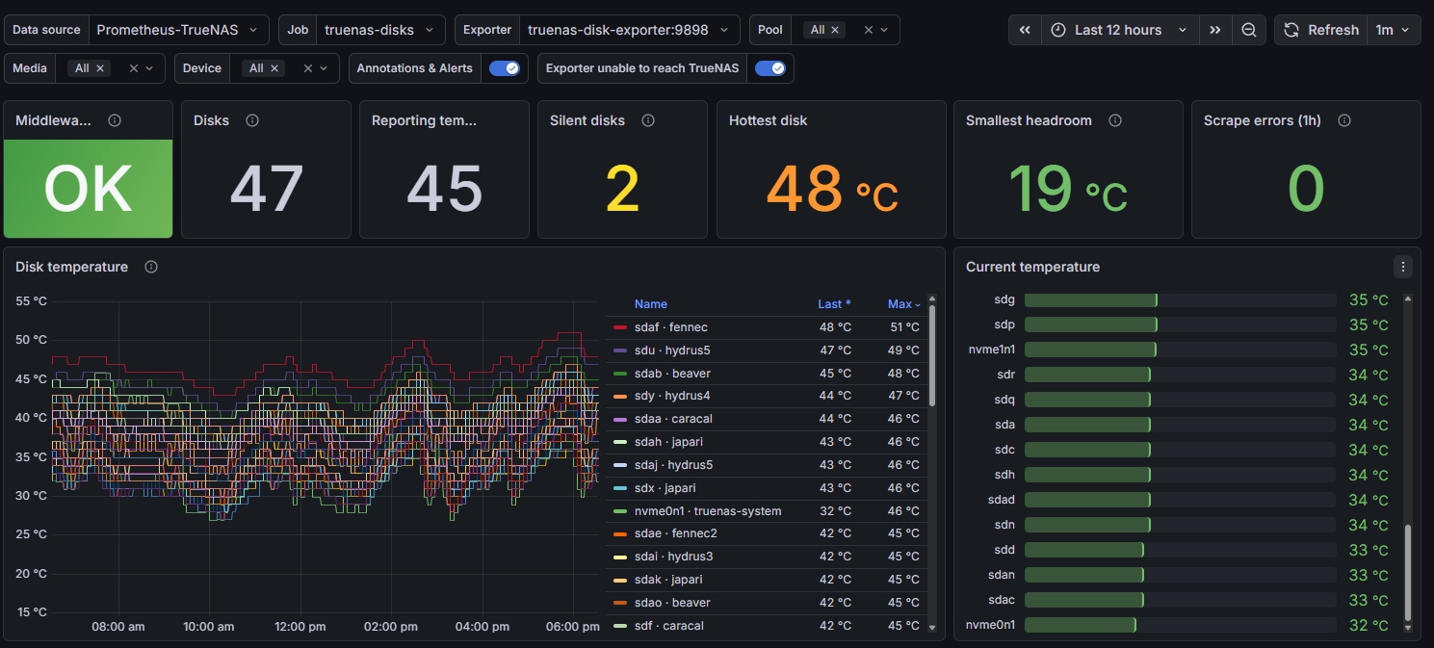The image size is (1434, 648).
Task: Show info for the Disk temperature panel
Action: click(151, 267)
